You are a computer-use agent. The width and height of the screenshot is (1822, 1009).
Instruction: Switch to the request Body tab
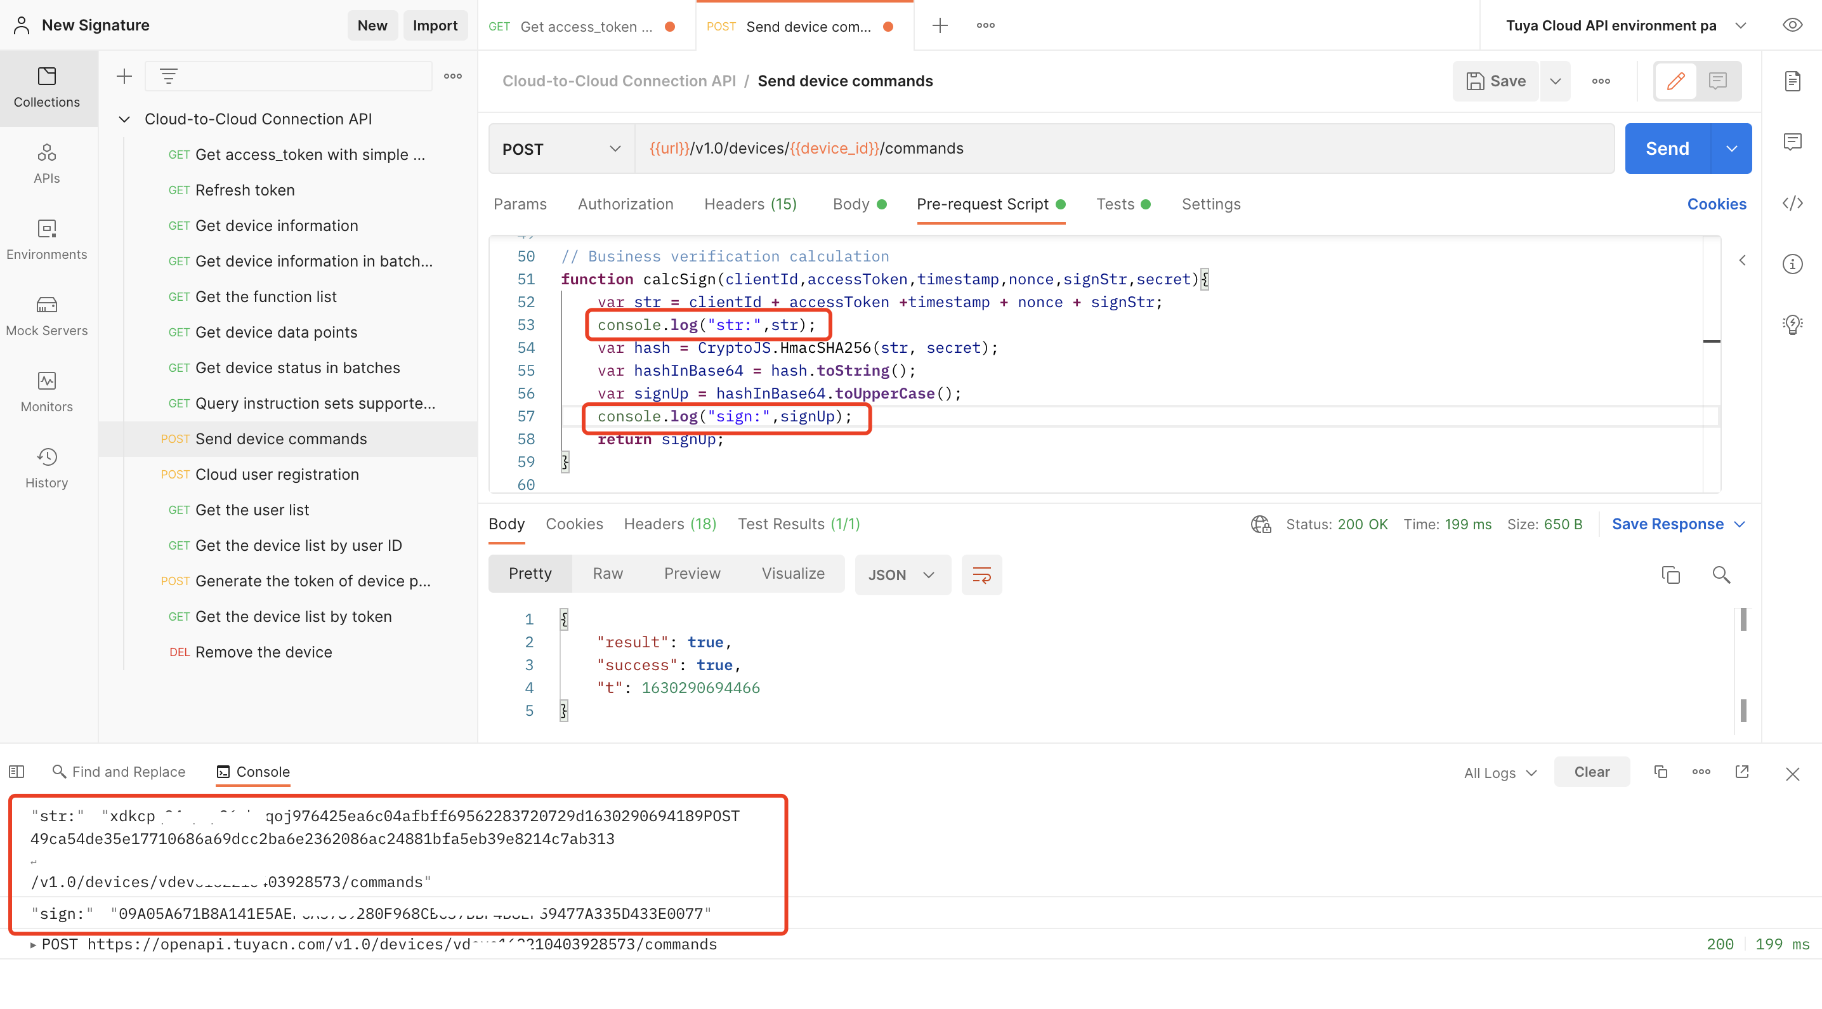point(858,204)
